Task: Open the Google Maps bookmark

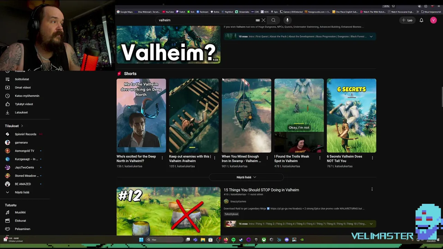Action: pyautogui.click(x=125, y=12)
